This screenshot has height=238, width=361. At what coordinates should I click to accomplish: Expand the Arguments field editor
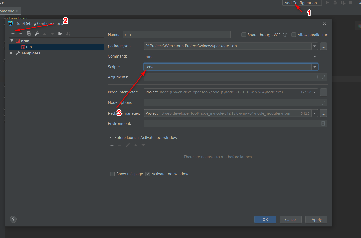click(324, 77)
